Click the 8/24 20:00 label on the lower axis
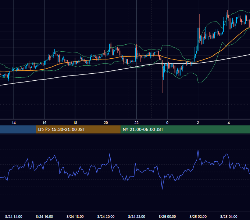The image size is (250, 220). coord(106,216)
